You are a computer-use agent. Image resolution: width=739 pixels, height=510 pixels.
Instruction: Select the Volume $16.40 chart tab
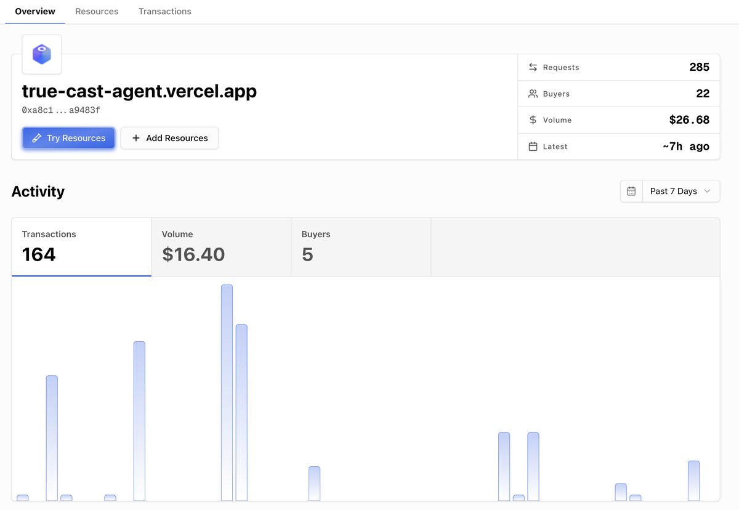point(221,247)
